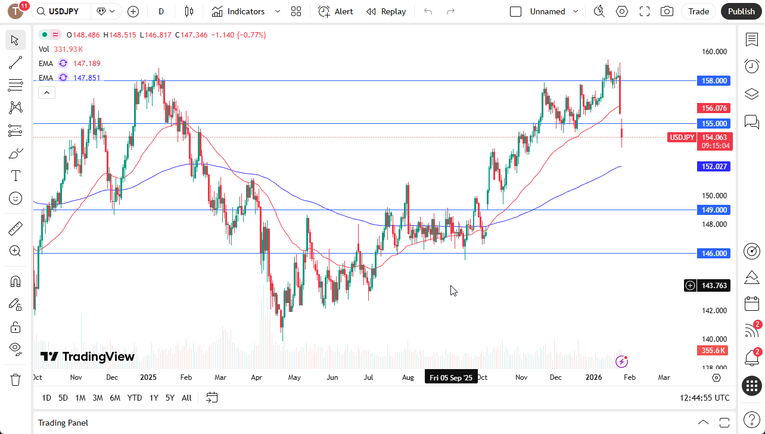Select the trend line drawing tool
Screen dimensions: 765x434
15,63
